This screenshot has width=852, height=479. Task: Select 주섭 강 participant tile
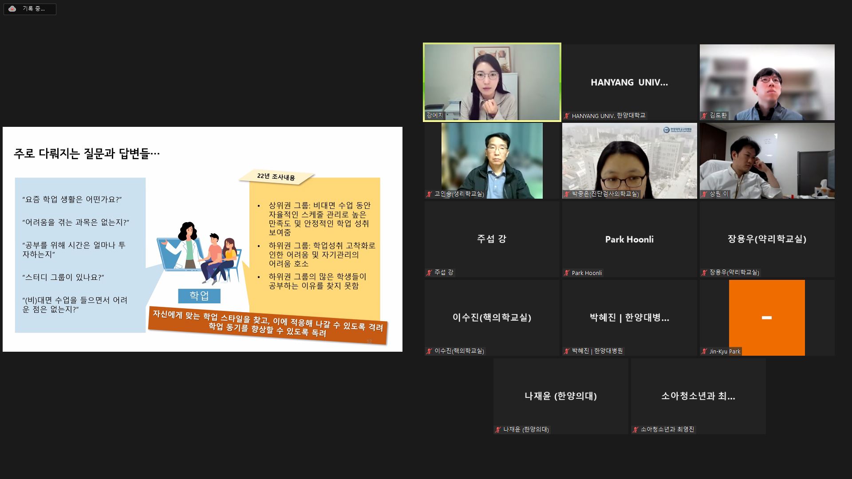(x=492, y=239)
